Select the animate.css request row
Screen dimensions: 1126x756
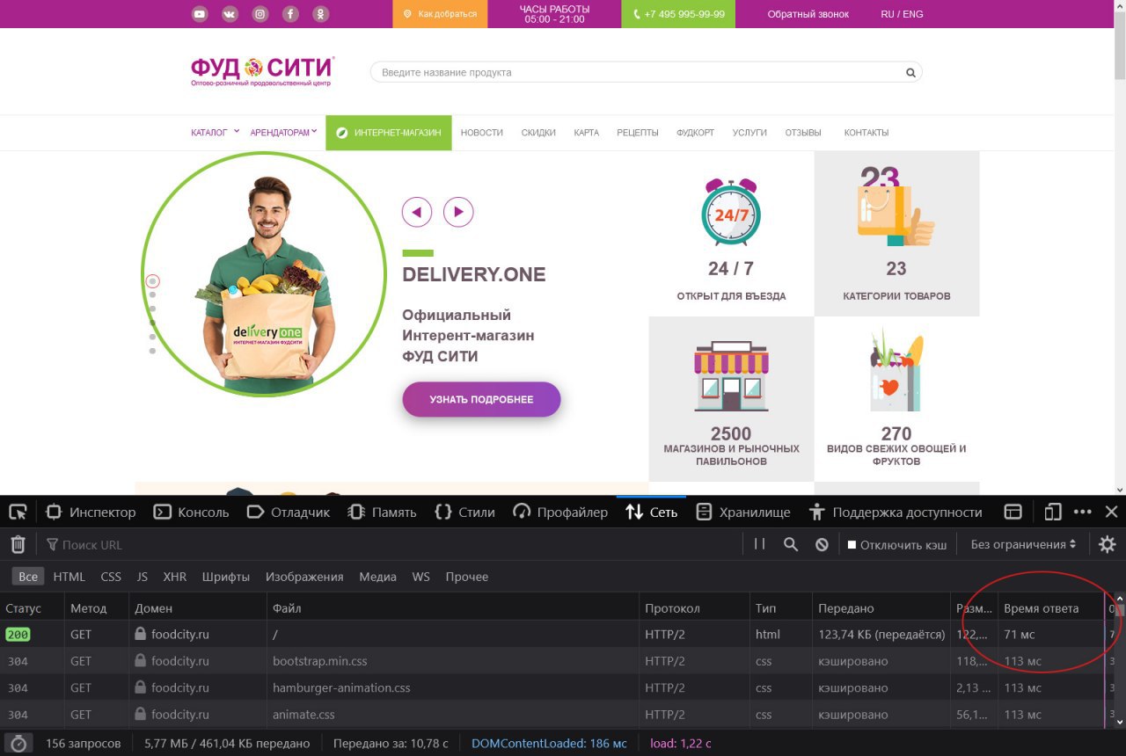click(556, 715)
